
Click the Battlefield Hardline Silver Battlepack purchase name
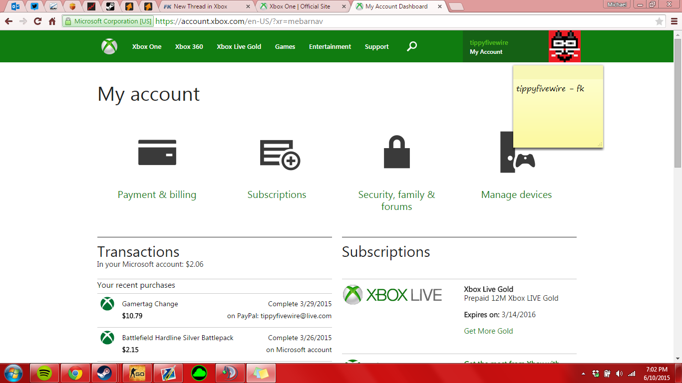pyautogui.click(x=178, y=338)
